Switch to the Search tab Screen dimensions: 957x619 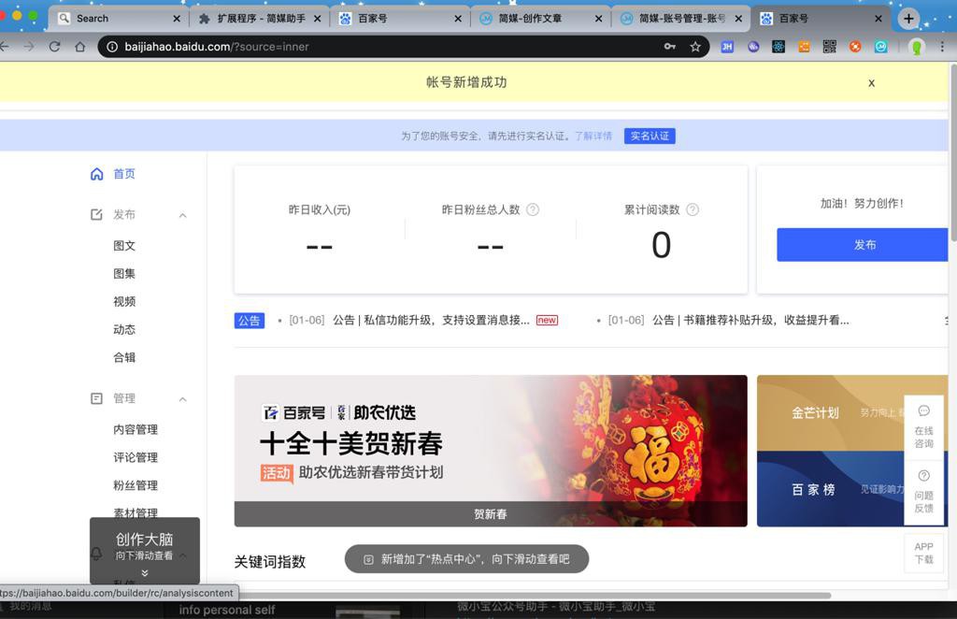point(118,19)
